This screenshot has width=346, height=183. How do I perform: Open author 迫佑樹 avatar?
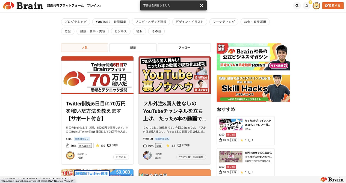point(147,155)
